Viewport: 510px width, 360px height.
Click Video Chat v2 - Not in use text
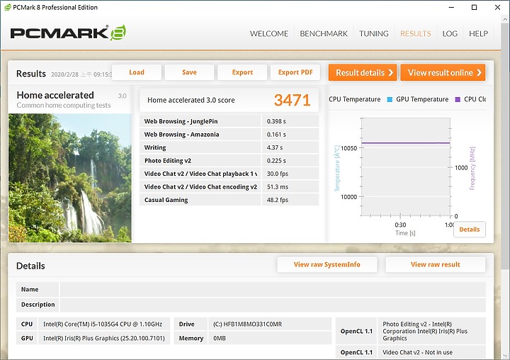[417, 352]
